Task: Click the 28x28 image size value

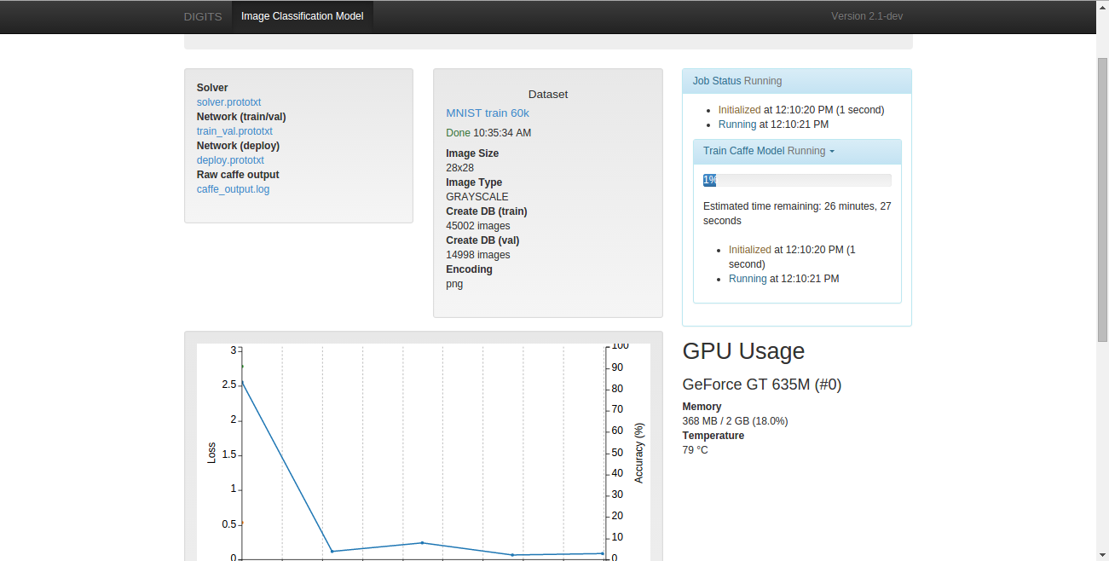Action: [459, 168]
